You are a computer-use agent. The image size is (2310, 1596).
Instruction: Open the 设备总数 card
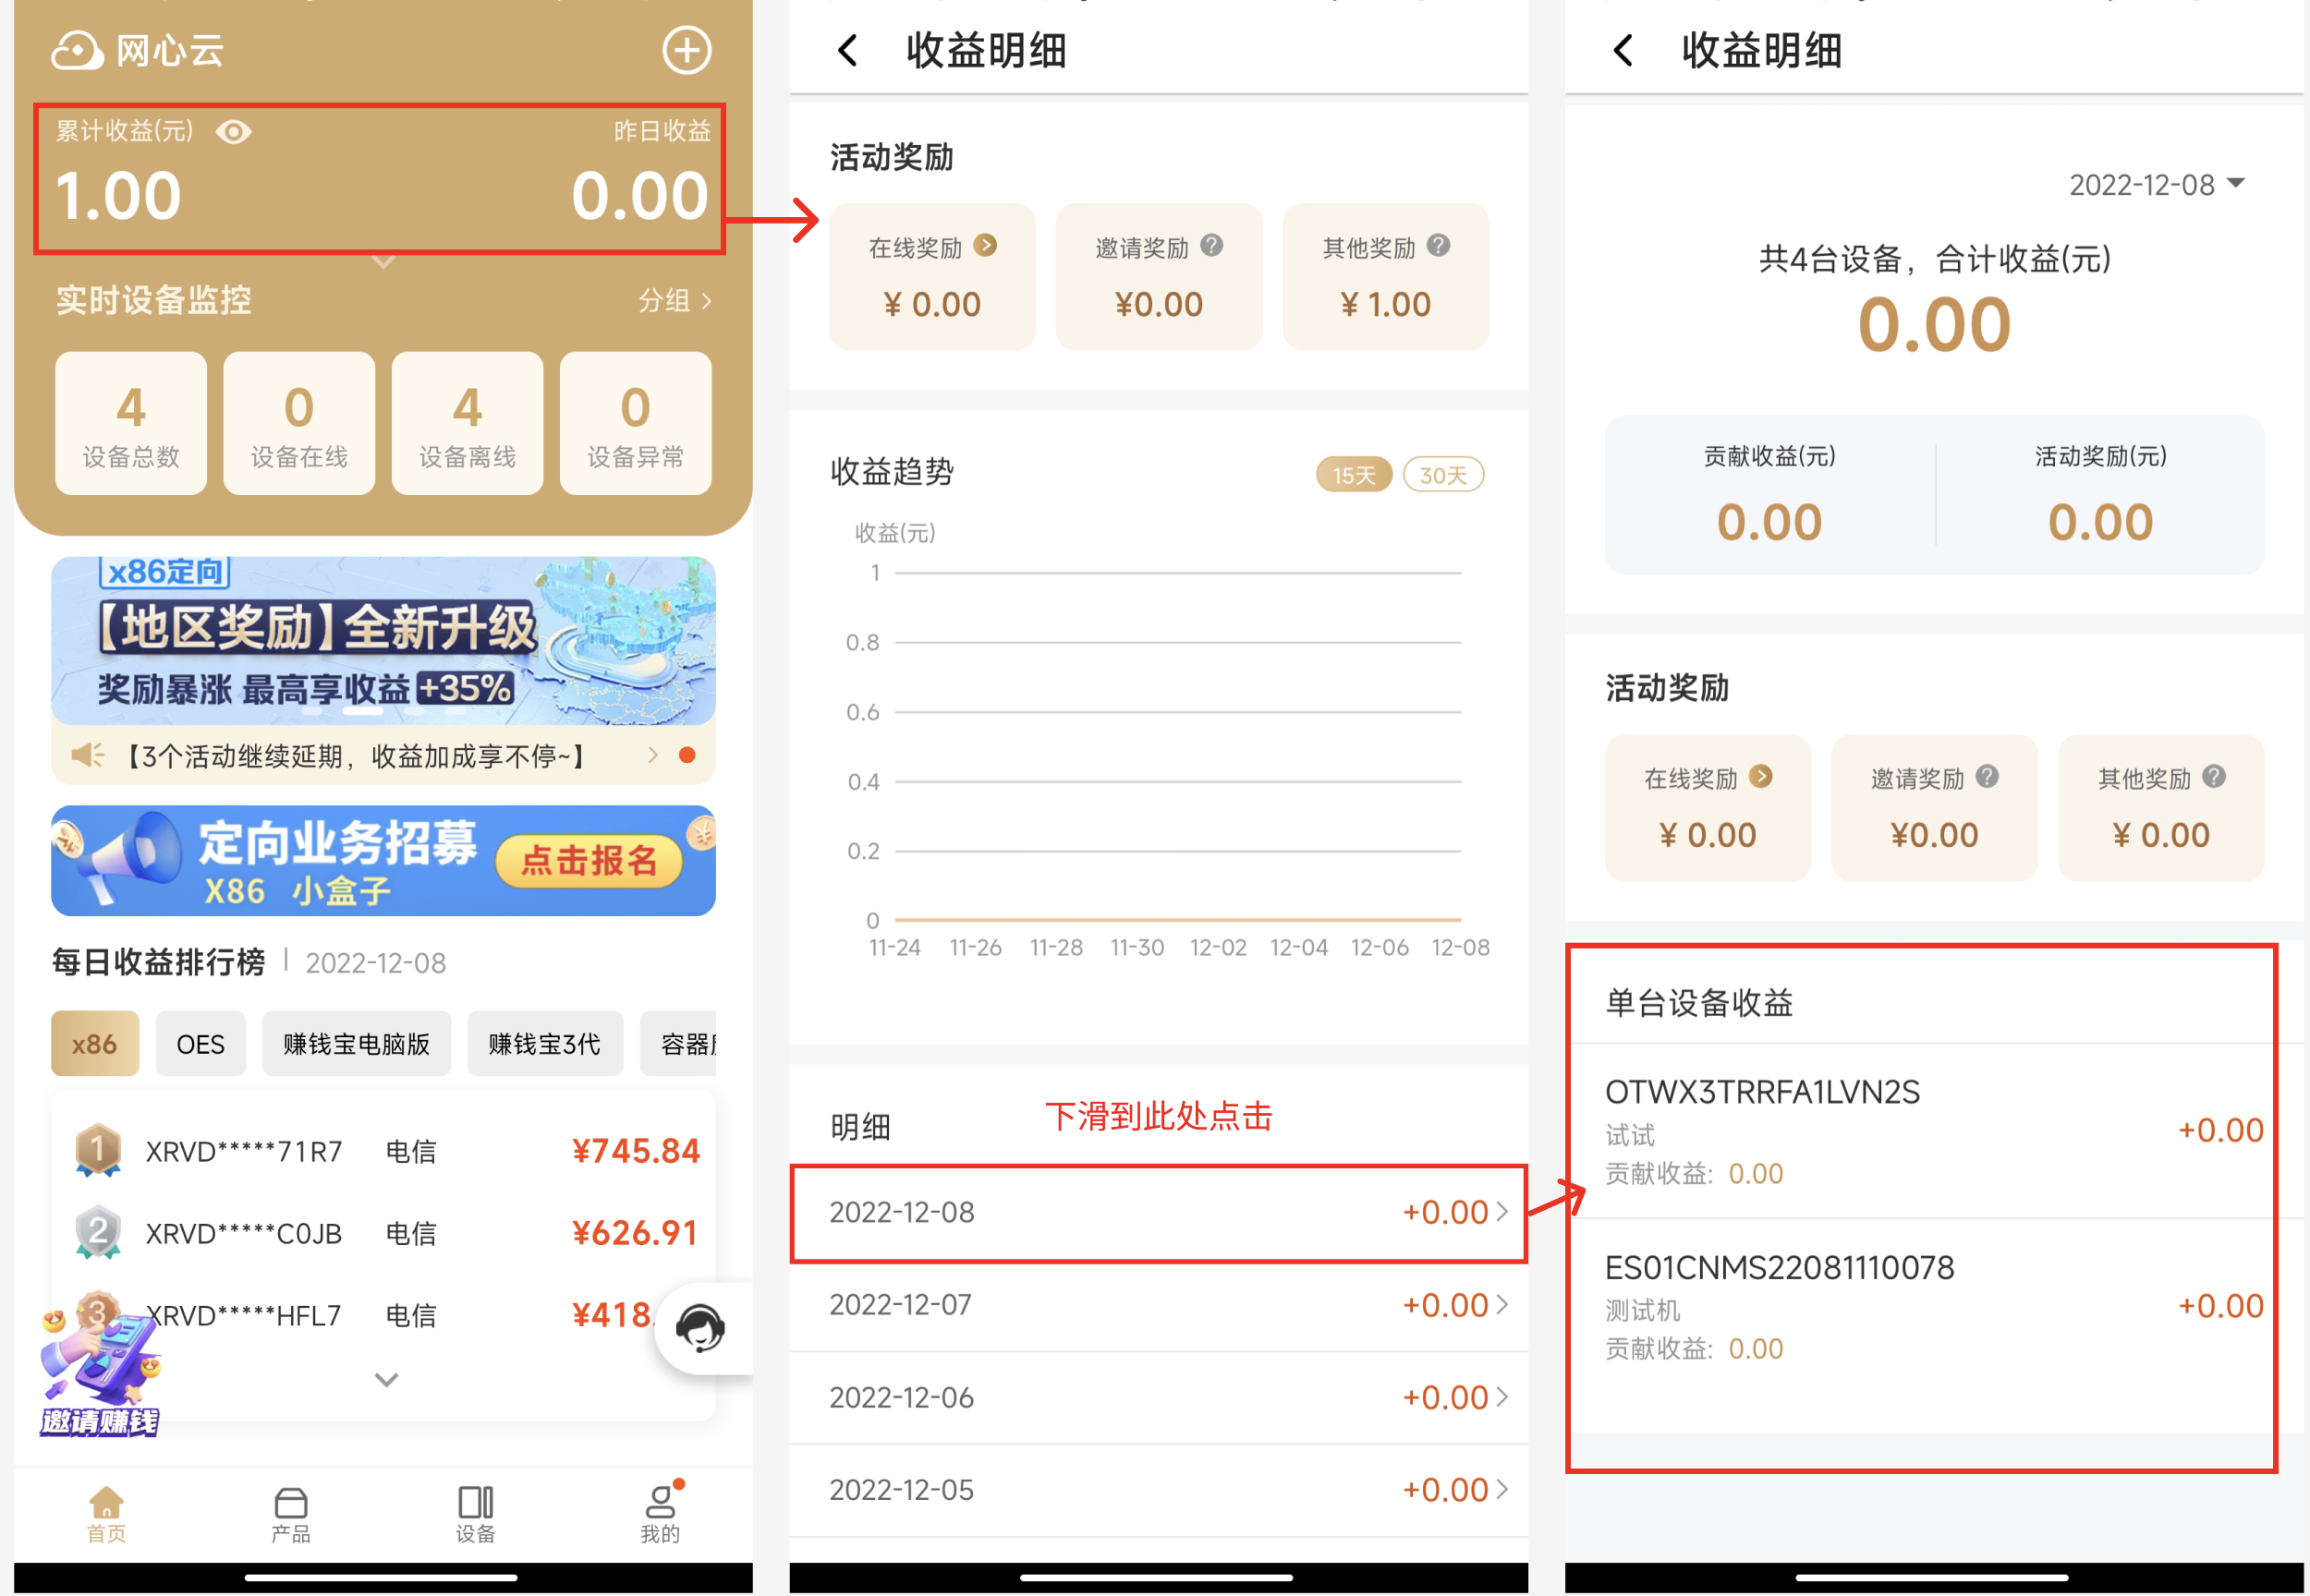pos(131,423)
